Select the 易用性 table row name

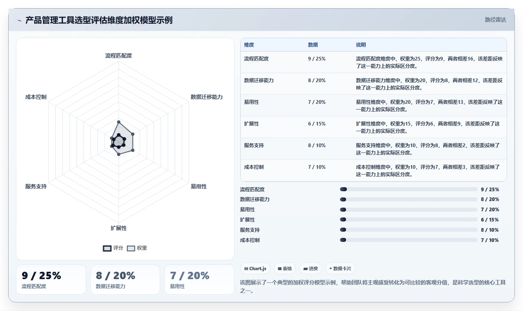(251, 102)
